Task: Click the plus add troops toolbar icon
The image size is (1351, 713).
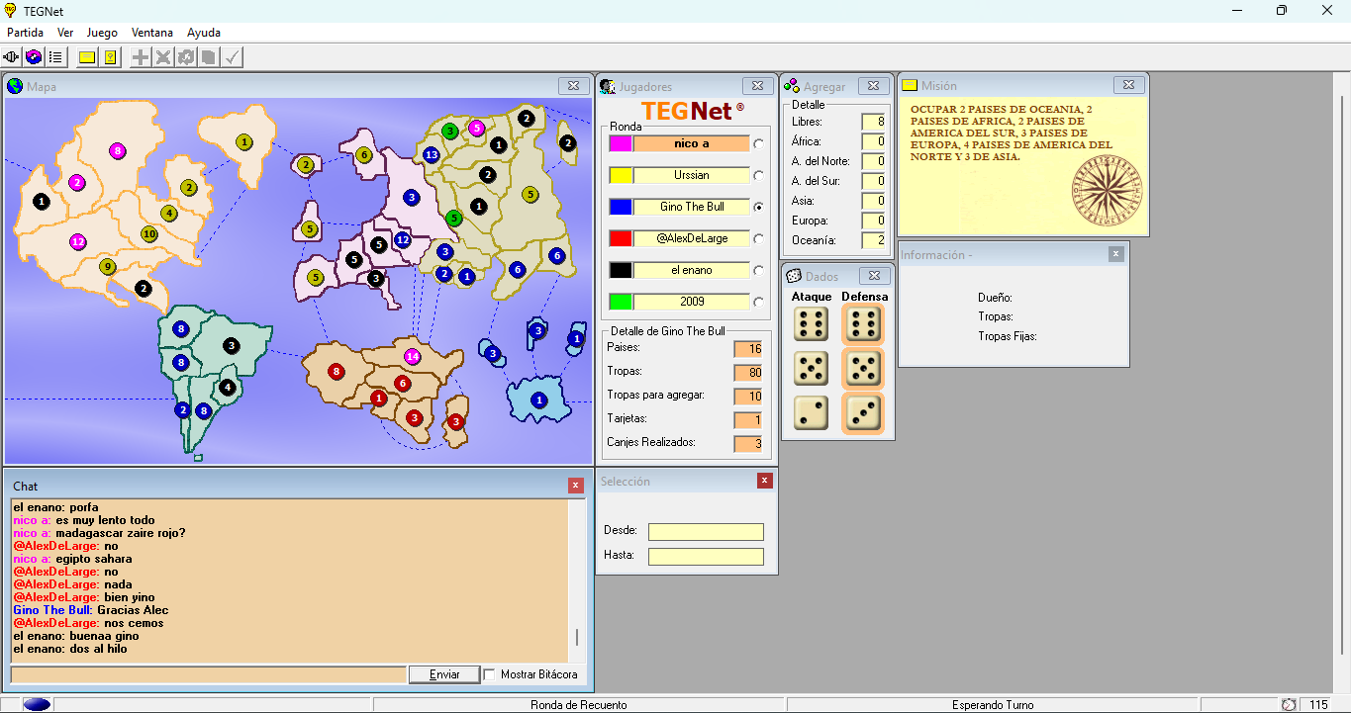Action: pos(141,57)
